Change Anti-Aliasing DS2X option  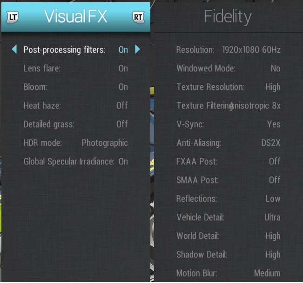tap(270, 143)
